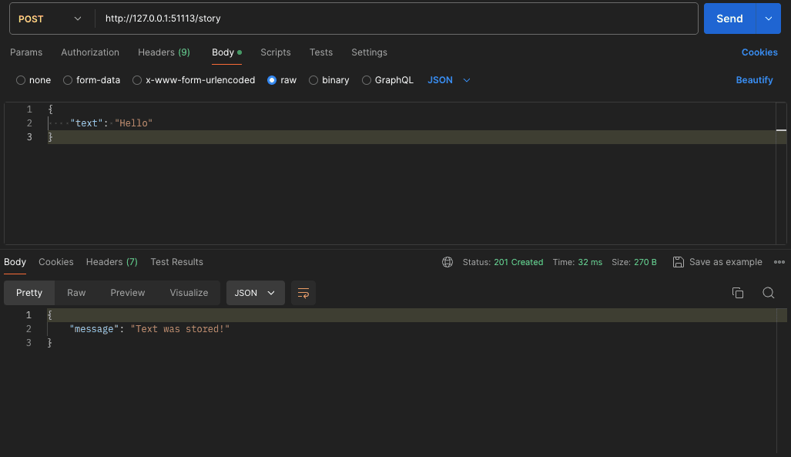Click the save icon next to Save as example
This screenshot has width=791, height=457.
pyautogui.click(x=679, y=262)
